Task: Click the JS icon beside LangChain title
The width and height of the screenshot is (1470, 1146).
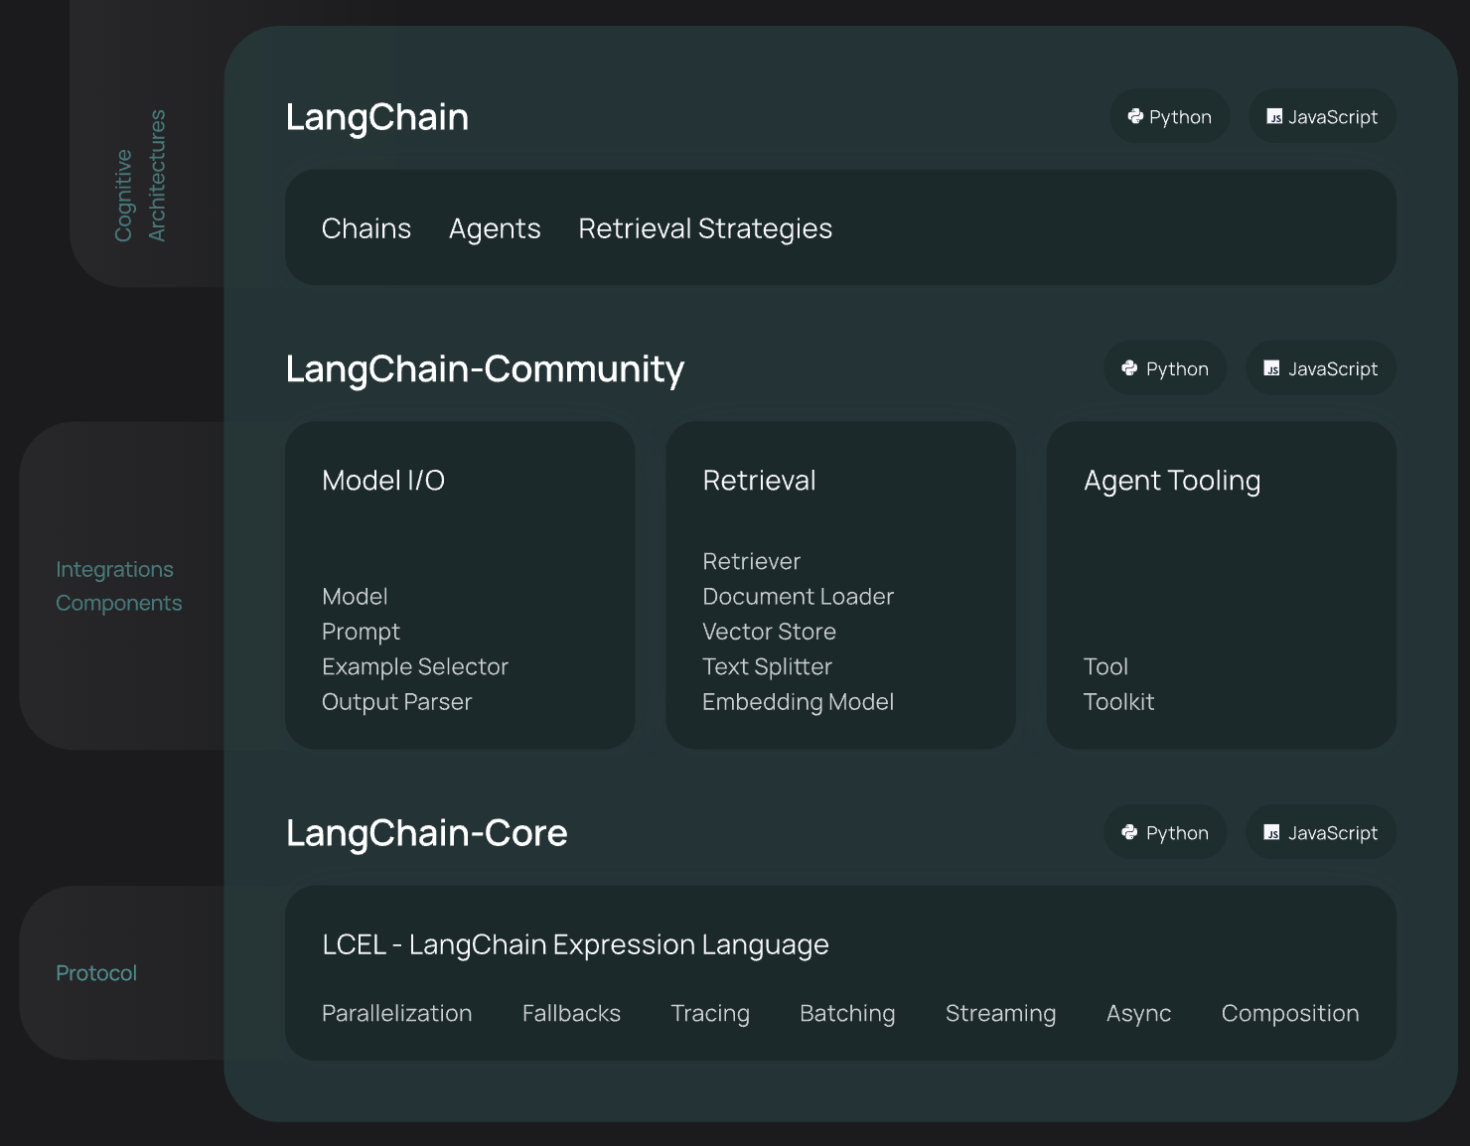Action: pos(1274,117)
